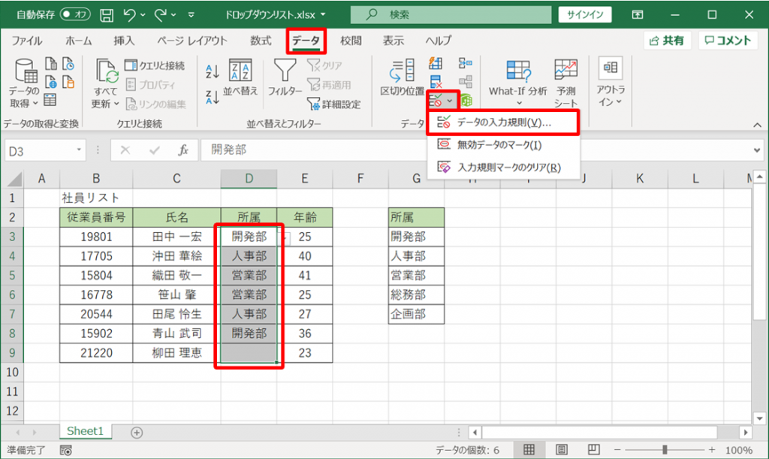Click the From Text/CSV import icon

(51, 64)
